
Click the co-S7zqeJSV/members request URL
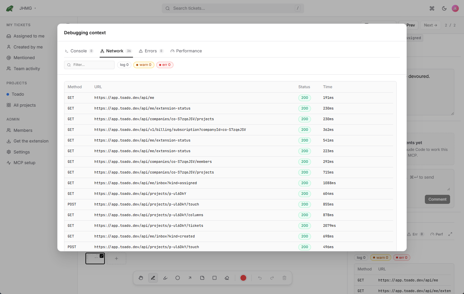(153, 162)
